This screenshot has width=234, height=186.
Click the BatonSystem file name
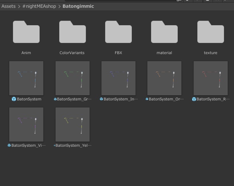[x=29, y=99]
